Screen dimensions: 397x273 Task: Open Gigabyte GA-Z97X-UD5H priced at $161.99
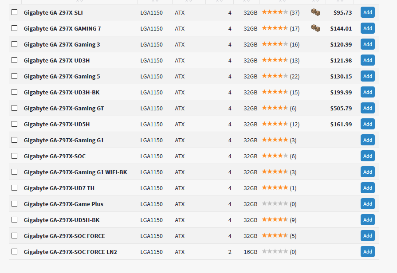(x=57, y=124)
